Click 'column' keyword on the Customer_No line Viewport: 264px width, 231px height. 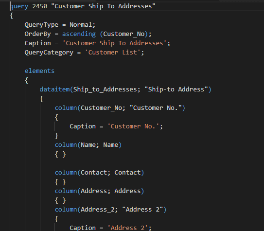pos(66,108)
